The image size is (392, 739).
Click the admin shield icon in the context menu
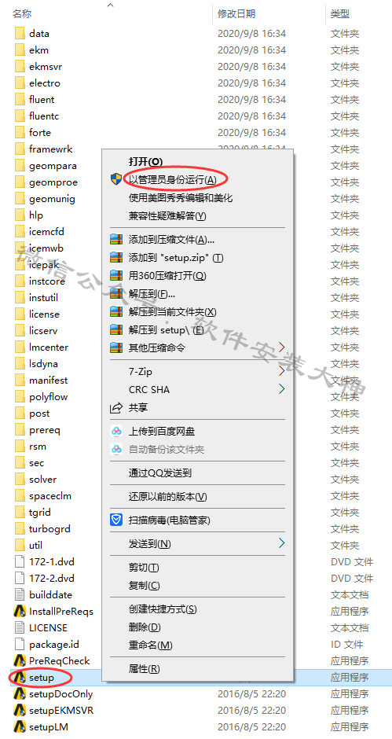pos(116,179)
